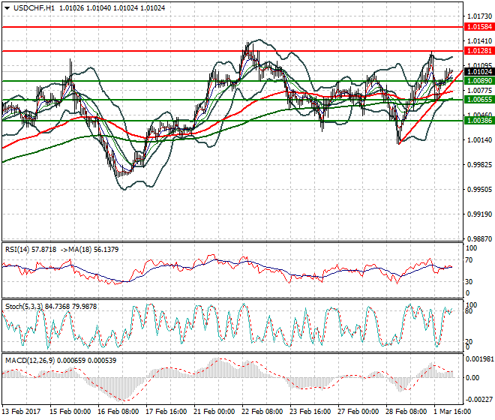Viewport: 495px width, 420px height.
Task: Click the current price label 1.01024
Action: coord(479,72)
